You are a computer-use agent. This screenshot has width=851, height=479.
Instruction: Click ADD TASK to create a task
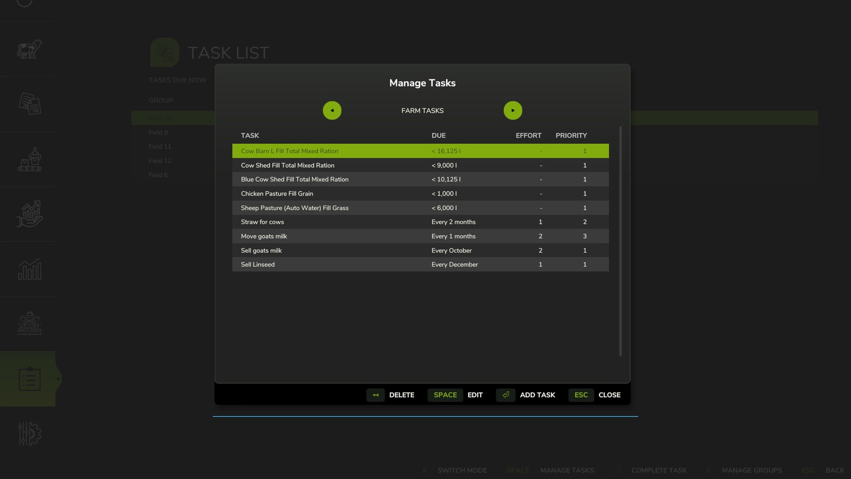[x=537, y=395]
